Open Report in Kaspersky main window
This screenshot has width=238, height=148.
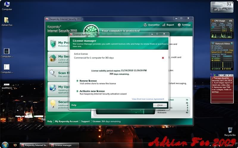click(168, 25)
